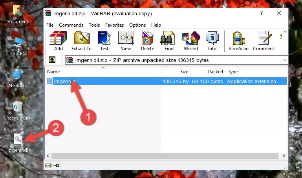Click the Delete toolbar icon
Viewport: 302px width, 178px height.
[x=148, y=41]
